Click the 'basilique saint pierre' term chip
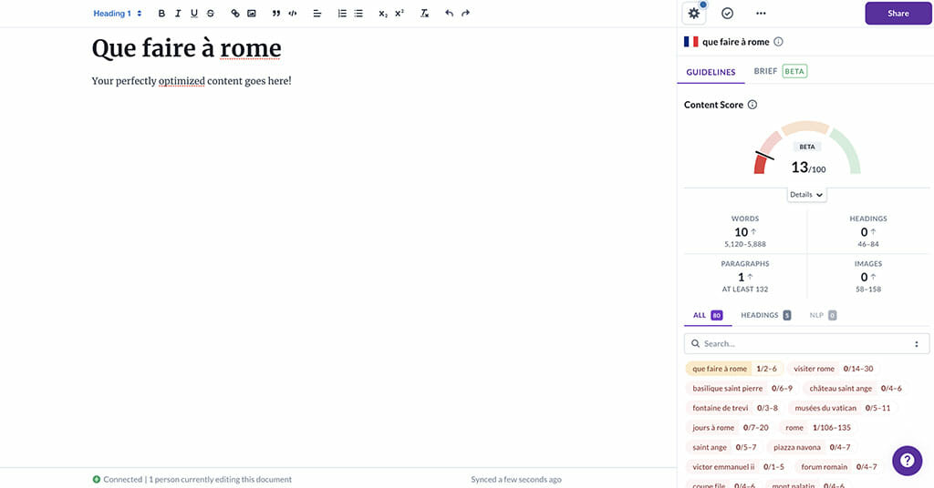934x488 pixels. click(x=742, y=388)
